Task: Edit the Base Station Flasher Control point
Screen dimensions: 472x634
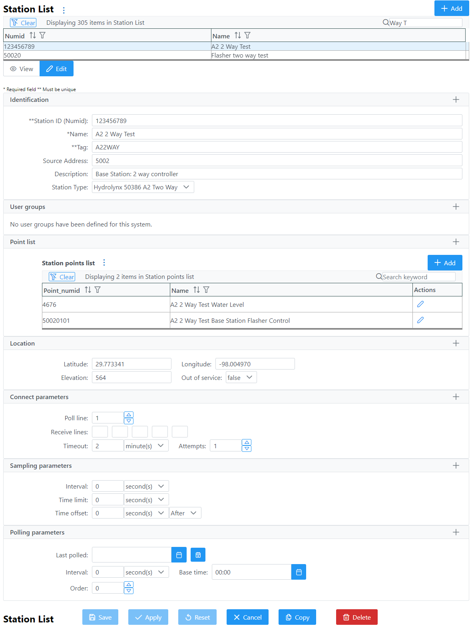Action: [420, 320]
